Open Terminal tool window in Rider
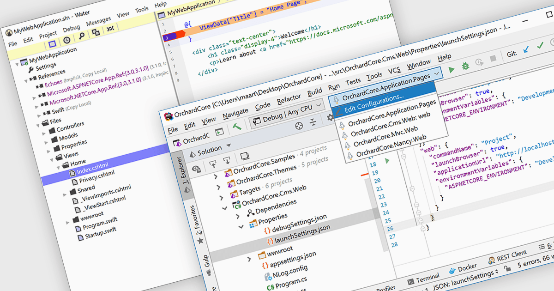This screenshot has width=554, height=291. (x=423, y=279)
